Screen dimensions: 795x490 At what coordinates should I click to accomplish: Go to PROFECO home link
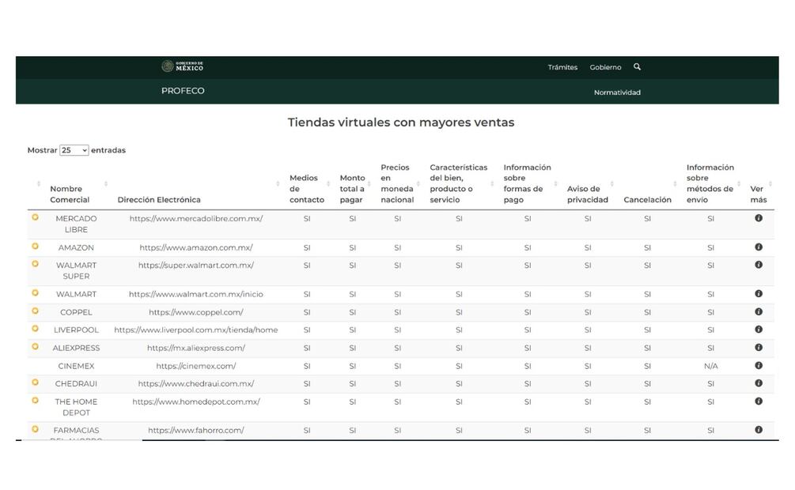183,91
